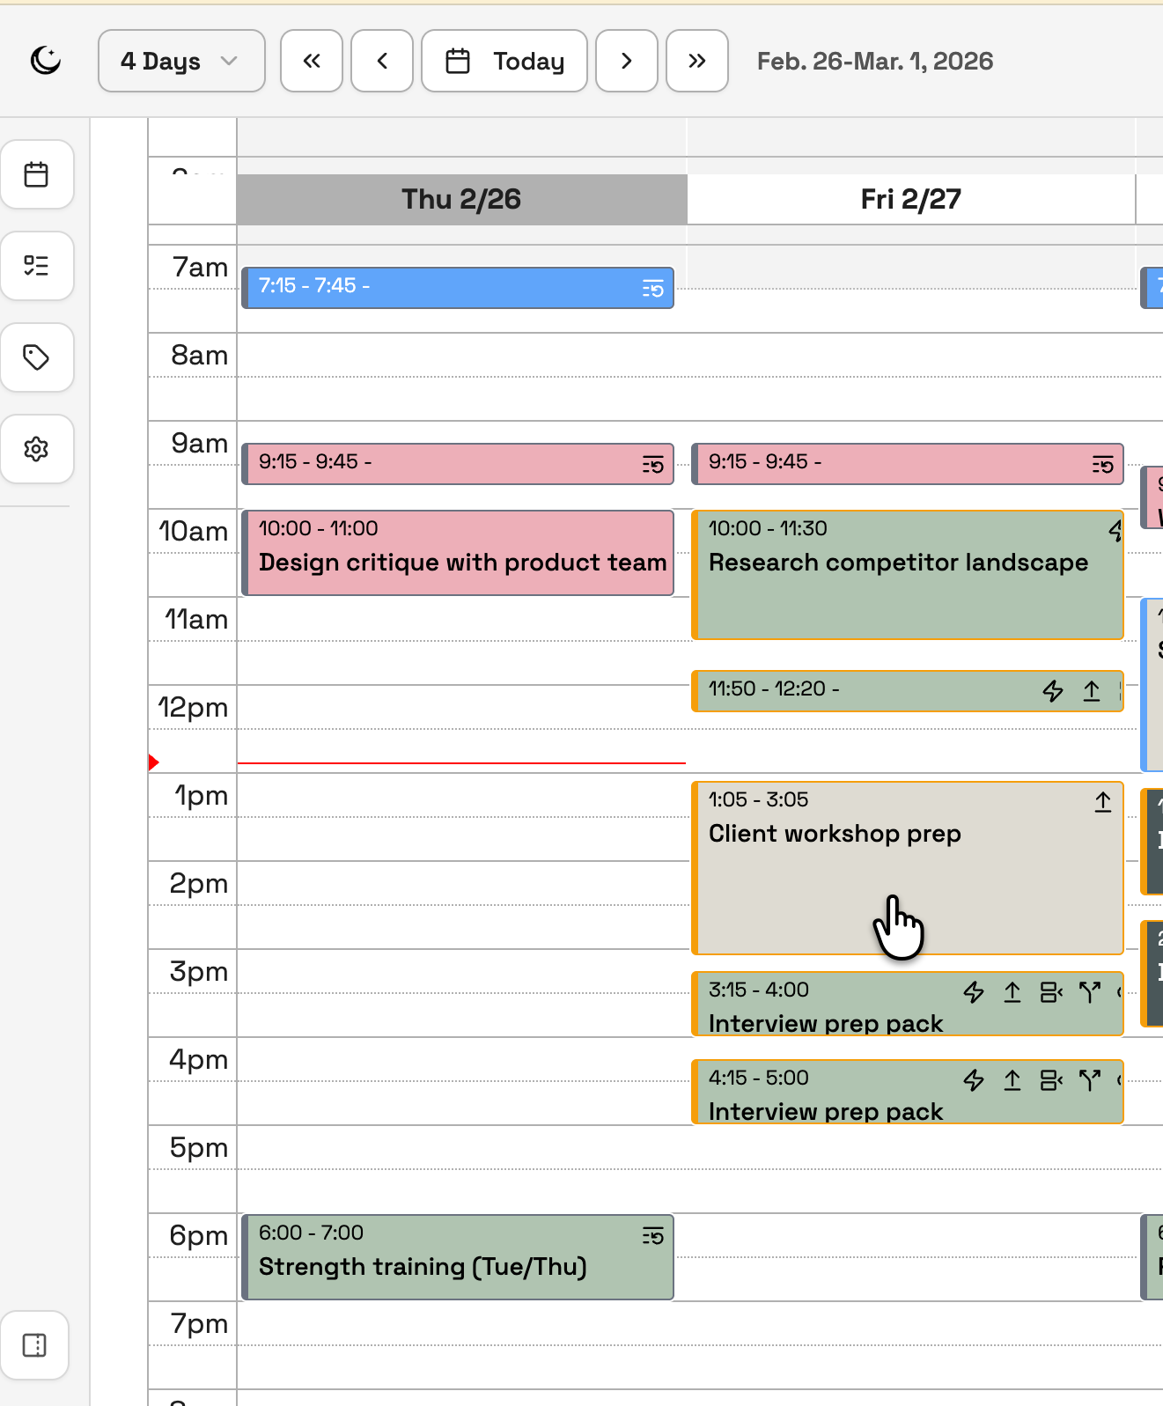Viewport: 1163px width, 1406px height.
Task: Click the Today button
Action: pos(504,61)
